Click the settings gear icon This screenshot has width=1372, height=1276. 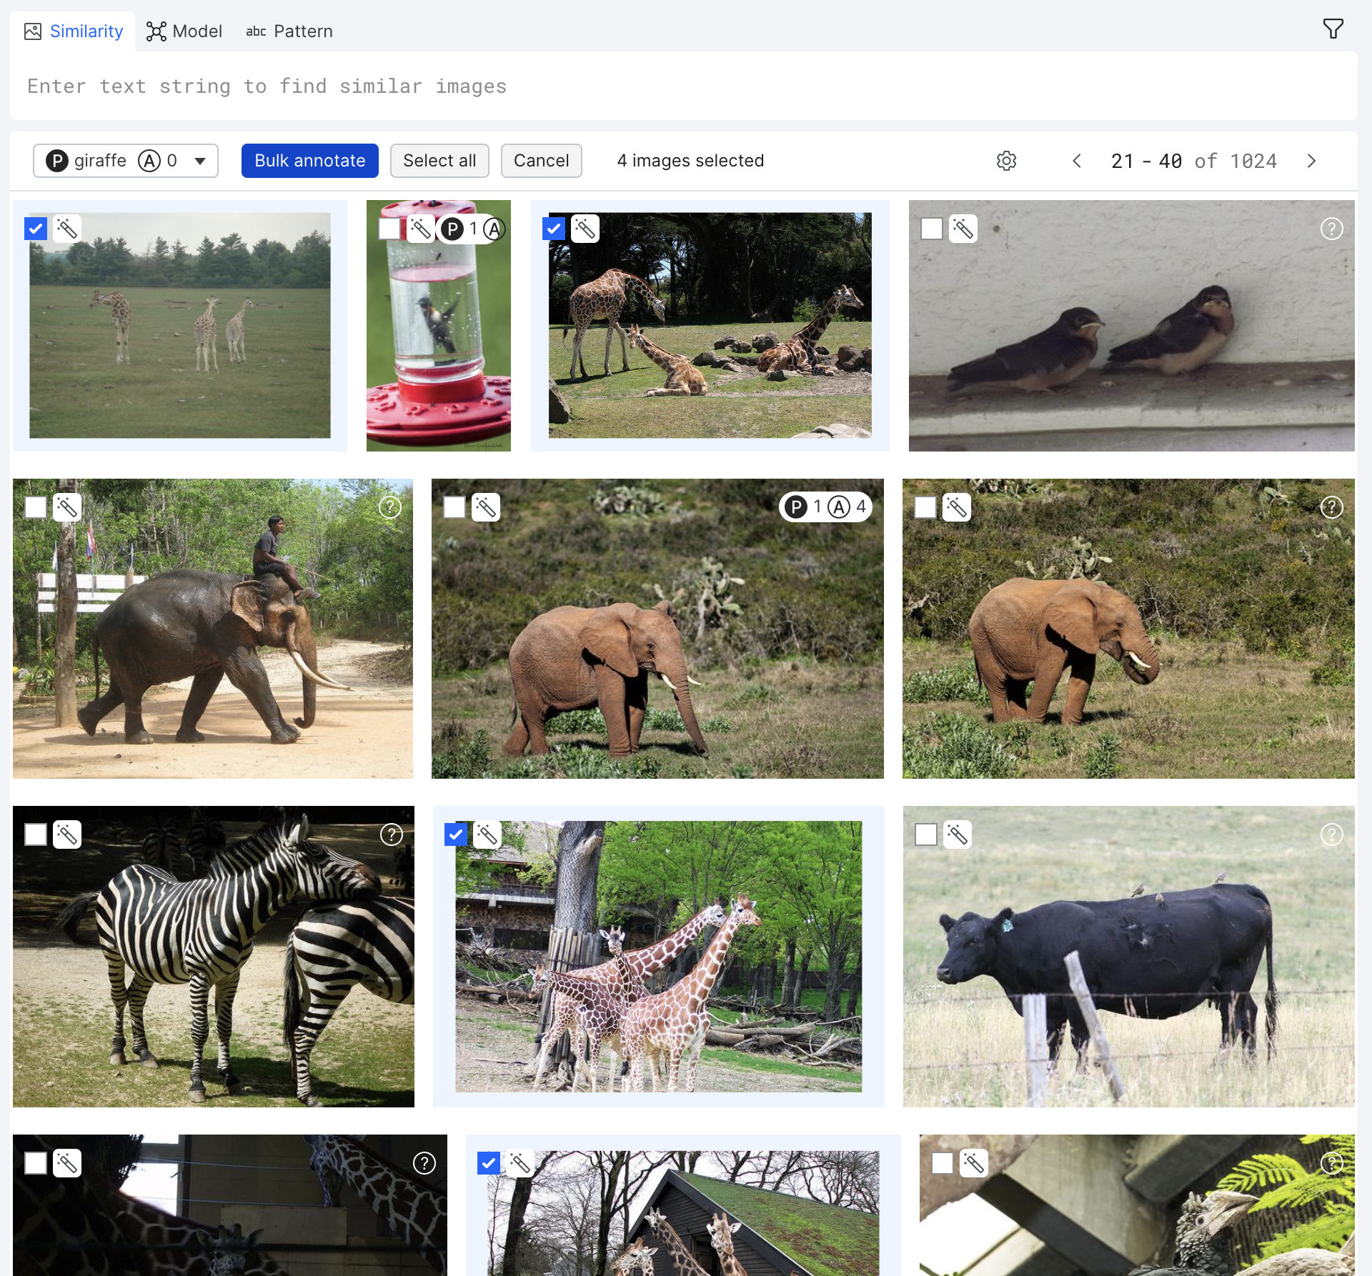pos(1006,161)
